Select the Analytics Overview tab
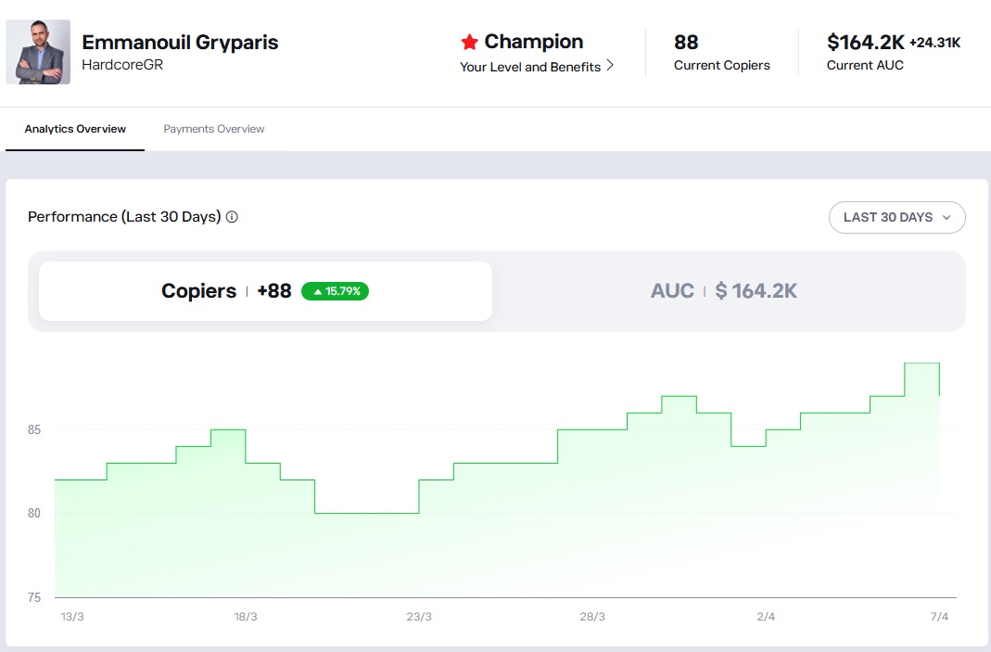 pyautogui.click(x=74, y=129)
